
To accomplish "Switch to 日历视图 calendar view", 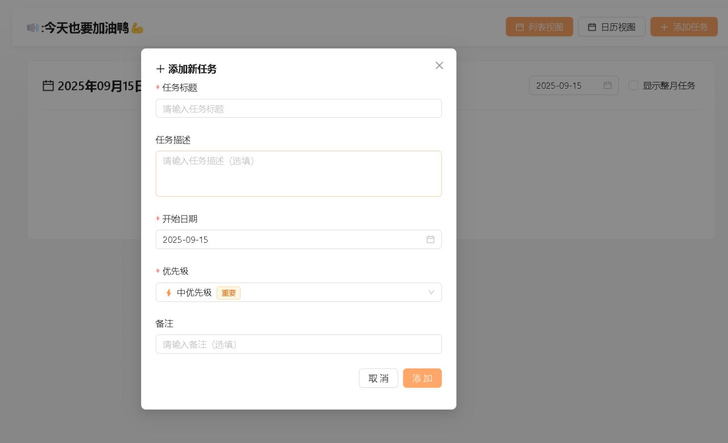I will click(x=611, y=27).
